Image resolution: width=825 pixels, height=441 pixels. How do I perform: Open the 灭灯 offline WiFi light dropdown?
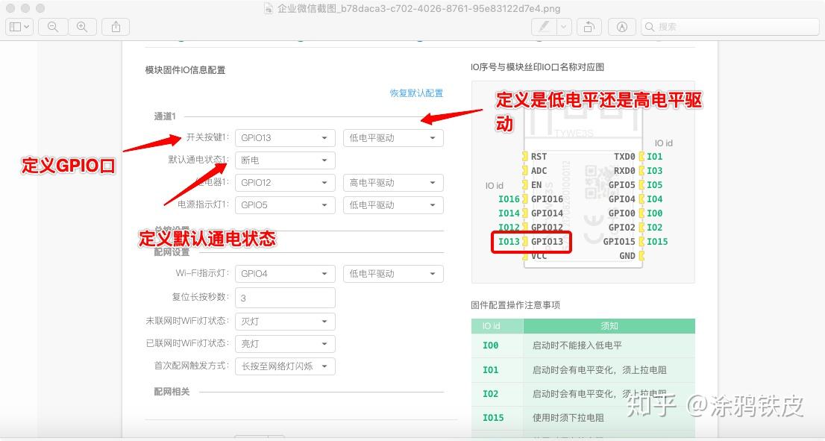tap(284, 321)
